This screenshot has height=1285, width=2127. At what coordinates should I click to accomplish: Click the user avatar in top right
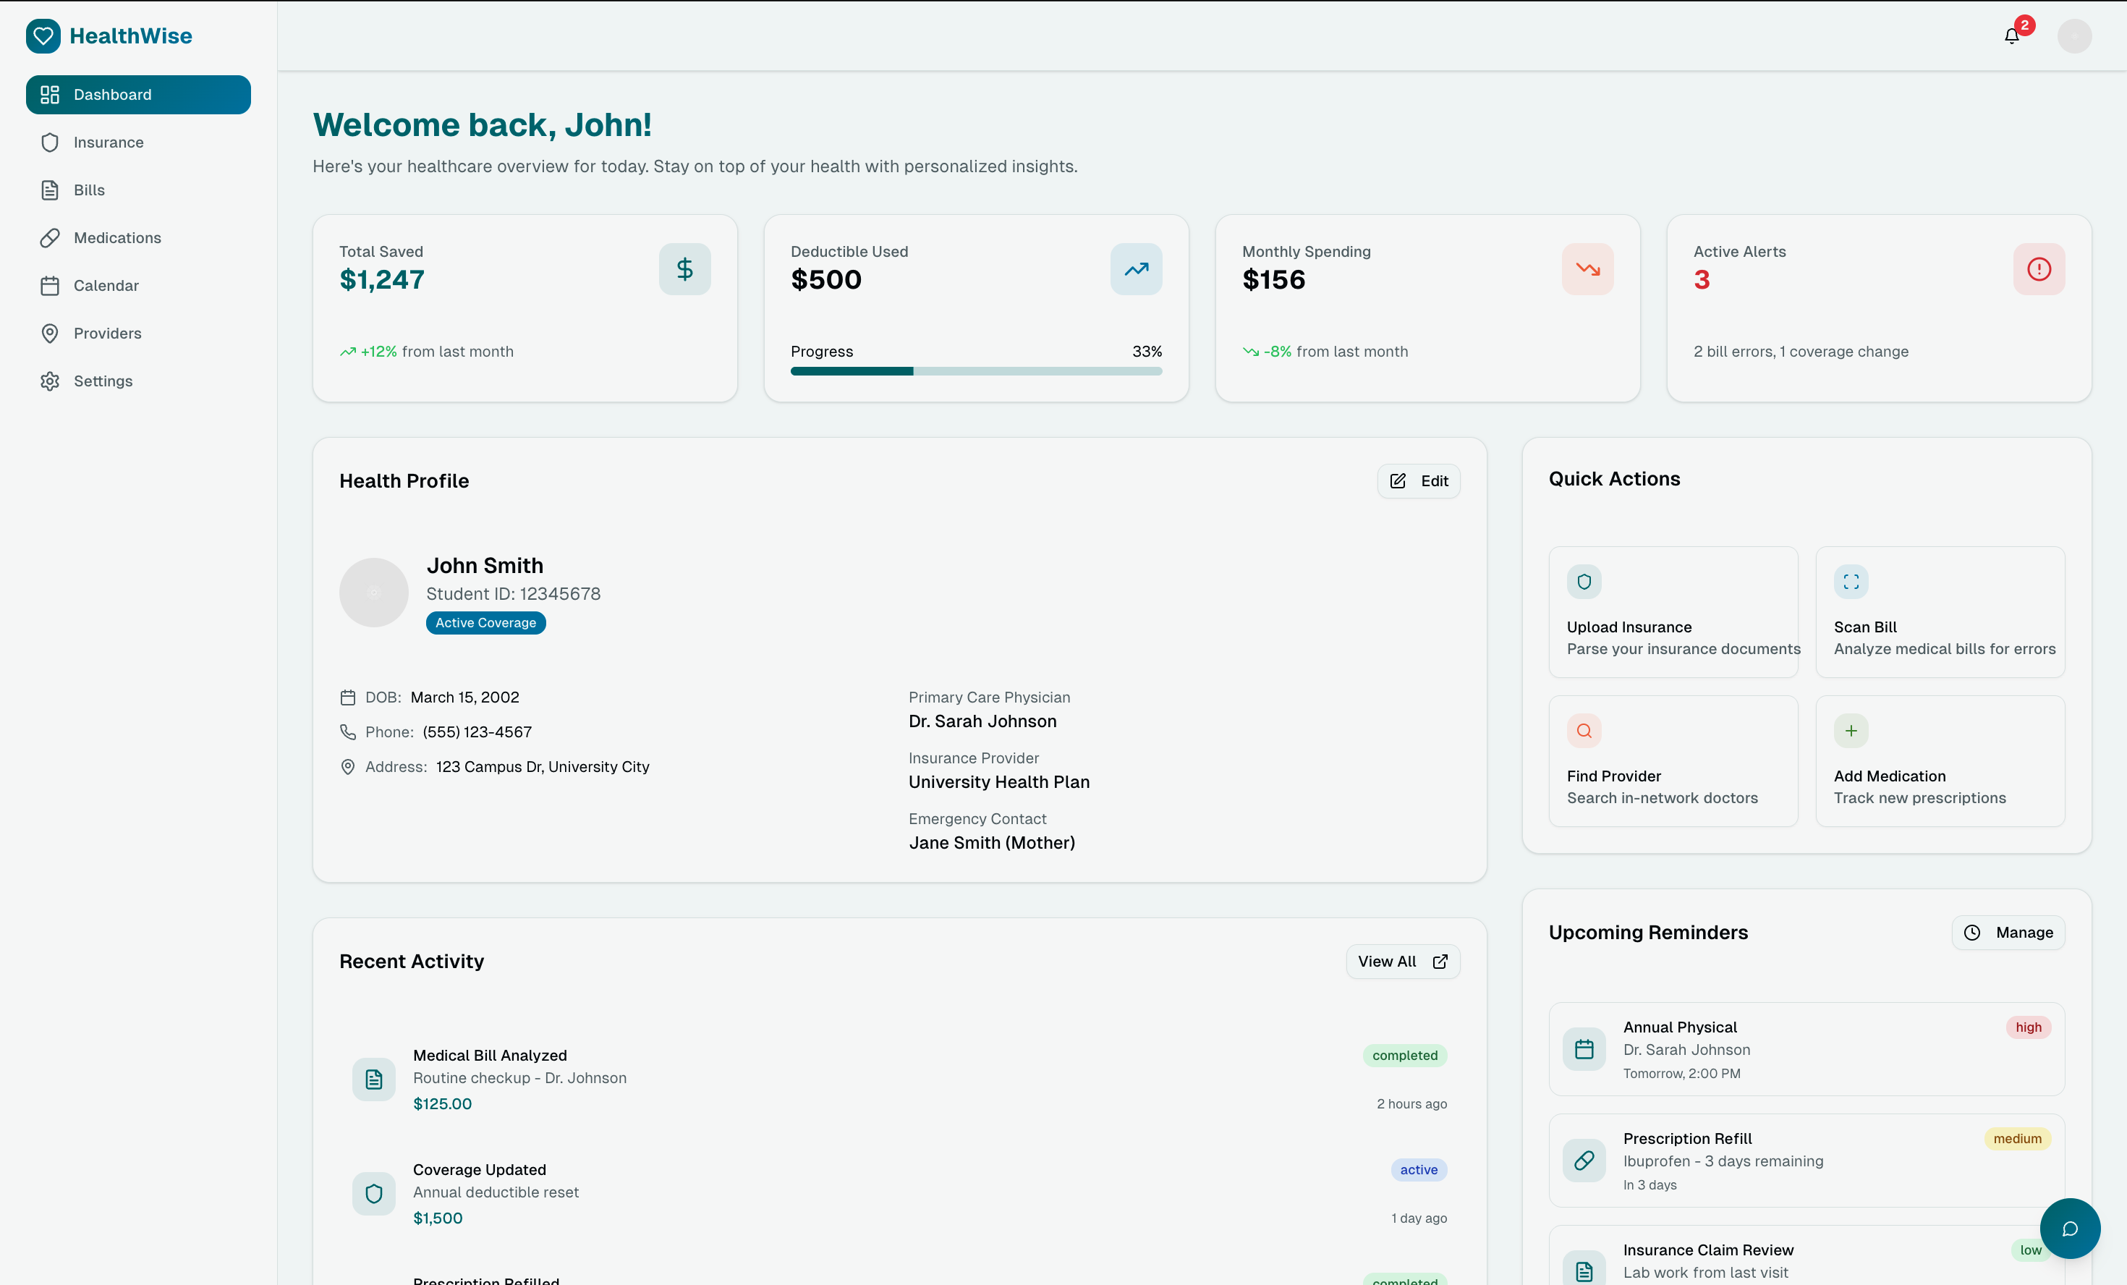2073,36
